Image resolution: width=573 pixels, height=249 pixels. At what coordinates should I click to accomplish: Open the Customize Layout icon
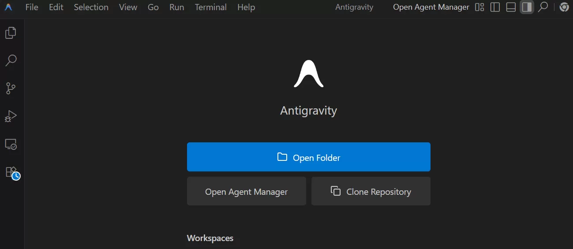(479, 7)
